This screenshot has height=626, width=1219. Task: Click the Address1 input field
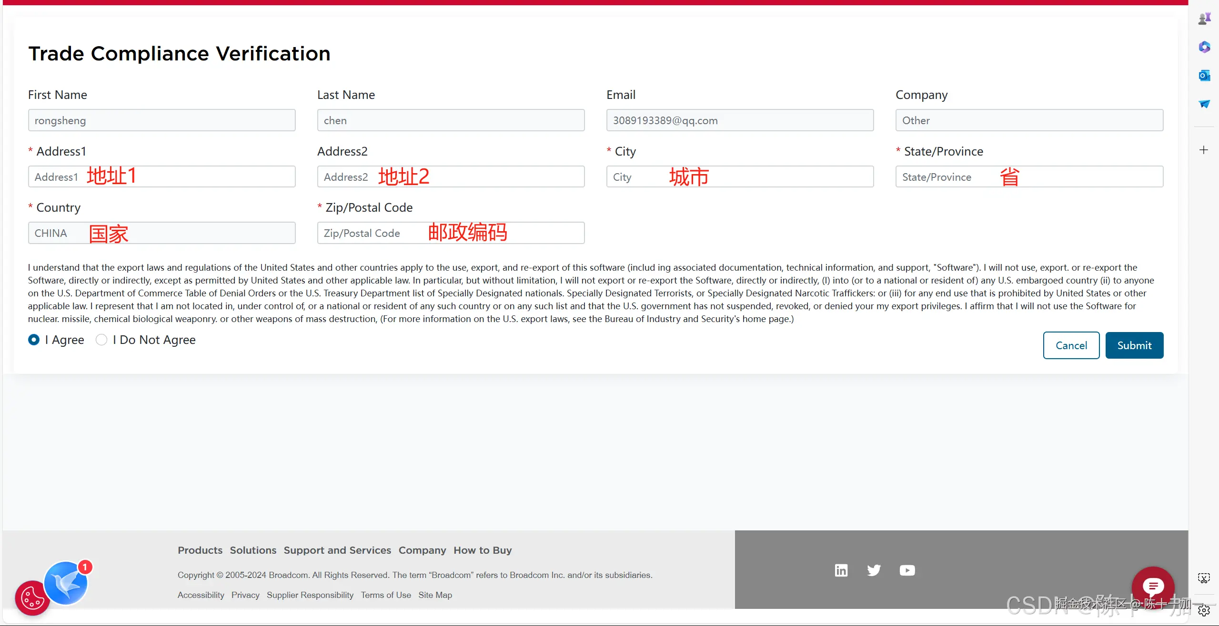(161, 176)
